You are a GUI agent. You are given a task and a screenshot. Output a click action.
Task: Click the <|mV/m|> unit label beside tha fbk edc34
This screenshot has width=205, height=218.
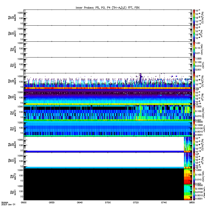pyautogui.click(x=202, y=49)
